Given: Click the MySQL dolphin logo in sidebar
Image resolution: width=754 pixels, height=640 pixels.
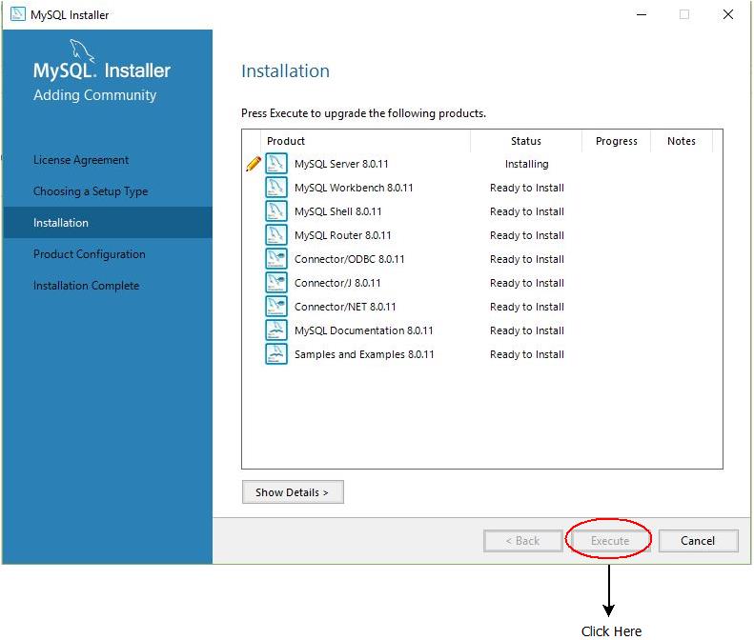Looking at the screenshot, I should tap(82, 50).
